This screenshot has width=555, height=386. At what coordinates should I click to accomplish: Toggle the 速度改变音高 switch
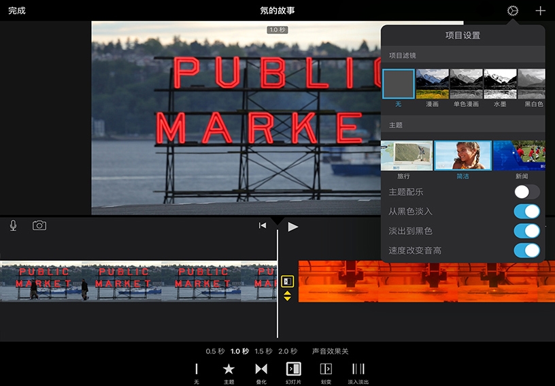pyautogui.click(x=527, y=251)
